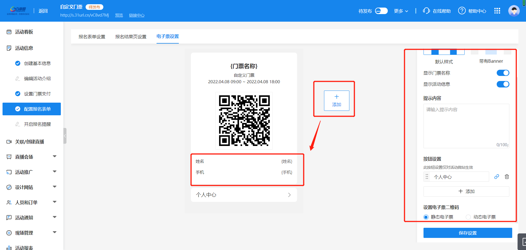
Task: Click the 活动通知 message icon
Action: tap(9, 218)
